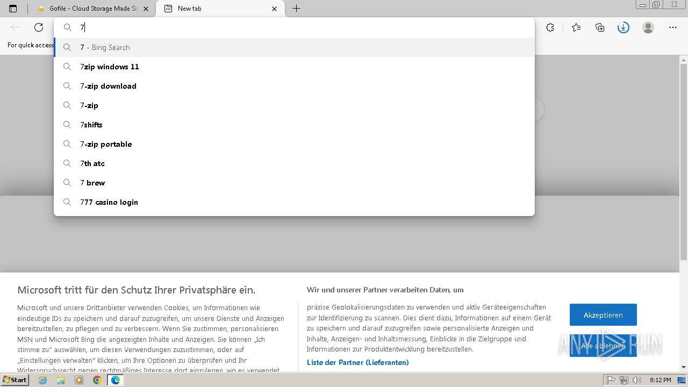Choose '777 casino login' suggestion
Screen dimensions: 688x387
click(294, 202)
